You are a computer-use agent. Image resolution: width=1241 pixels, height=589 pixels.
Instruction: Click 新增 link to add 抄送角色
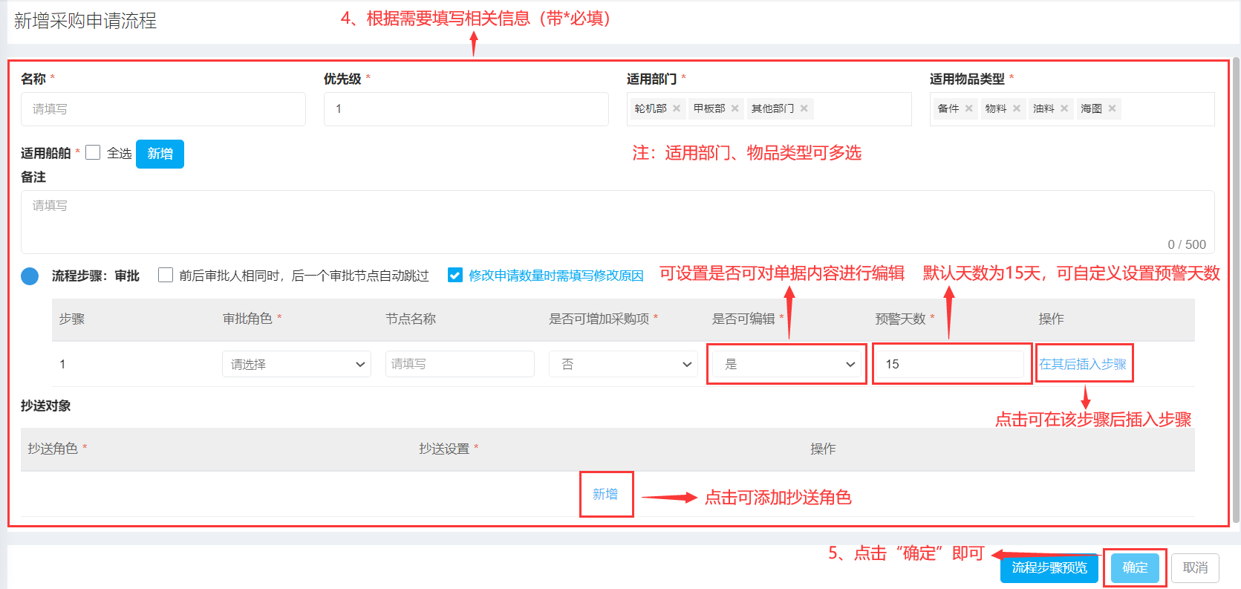coord(605,494)
